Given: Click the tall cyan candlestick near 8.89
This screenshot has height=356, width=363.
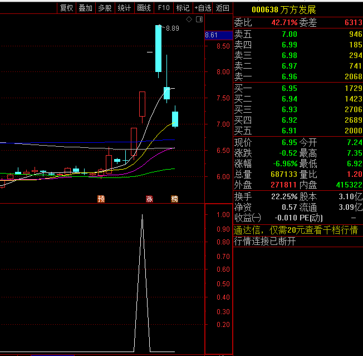Looking at the screenshot, I should (158, 49).
